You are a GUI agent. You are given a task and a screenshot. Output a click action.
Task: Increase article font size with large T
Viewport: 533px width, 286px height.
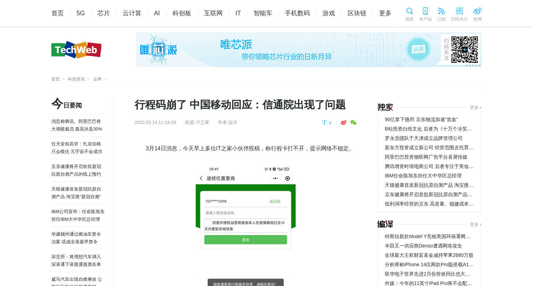[324, 123]
